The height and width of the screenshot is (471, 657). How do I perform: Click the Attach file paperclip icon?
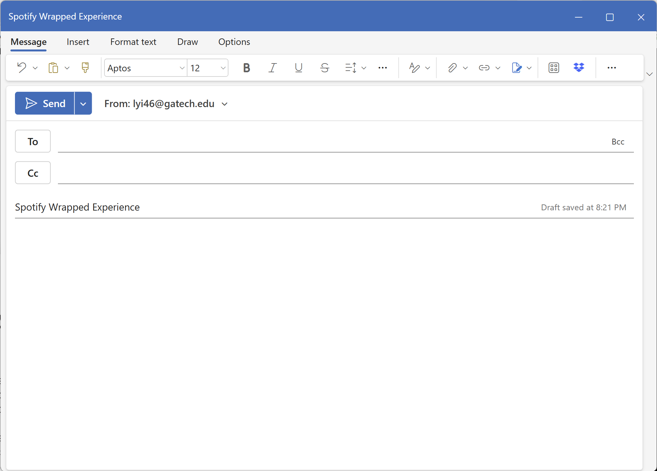click(x=452, y=68)
